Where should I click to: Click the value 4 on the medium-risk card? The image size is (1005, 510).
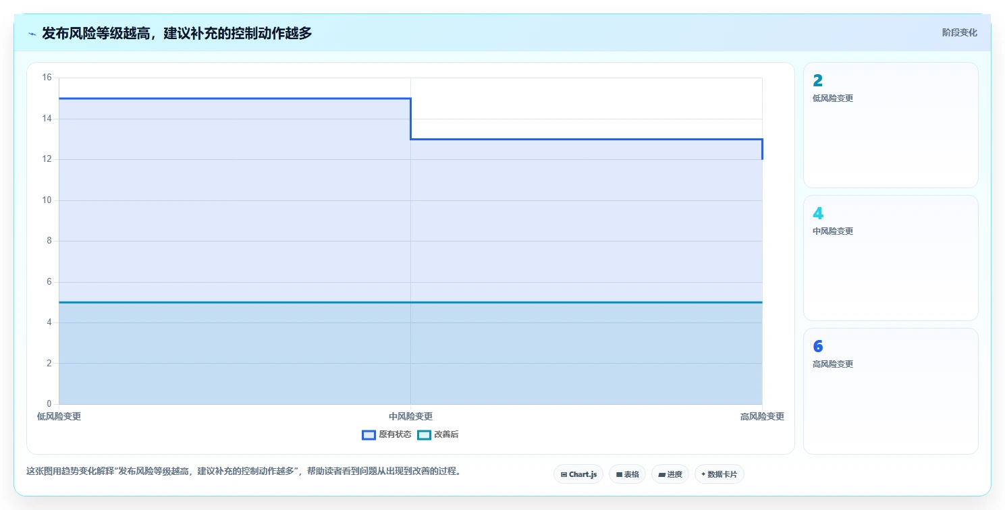[x=818, y=214]
